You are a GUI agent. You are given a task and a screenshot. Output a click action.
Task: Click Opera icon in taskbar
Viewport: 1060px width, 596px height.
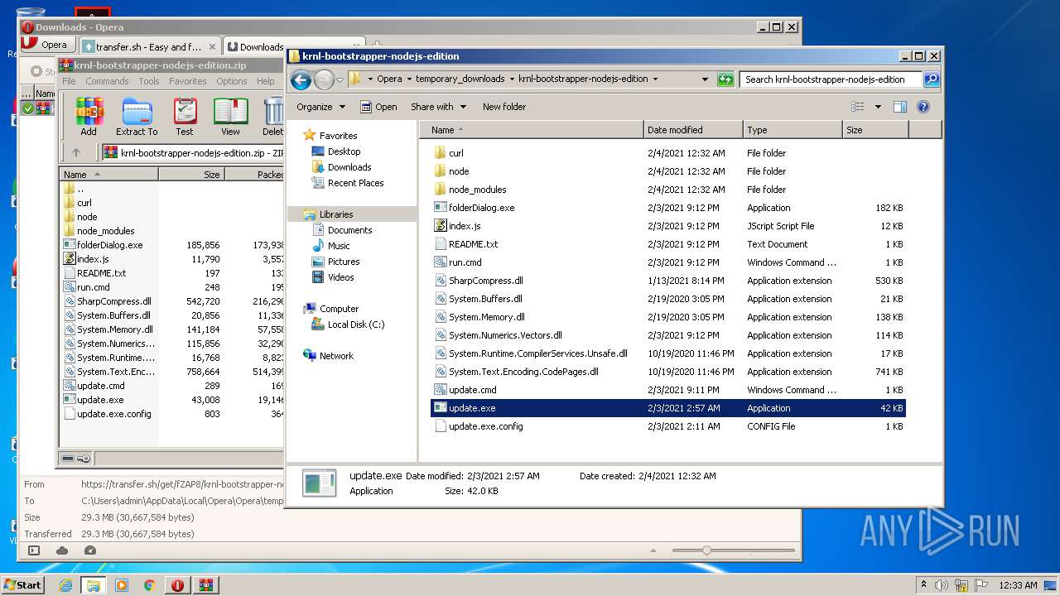coord(177,585)
